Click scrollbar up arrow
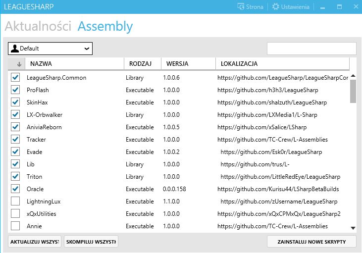 353,76
